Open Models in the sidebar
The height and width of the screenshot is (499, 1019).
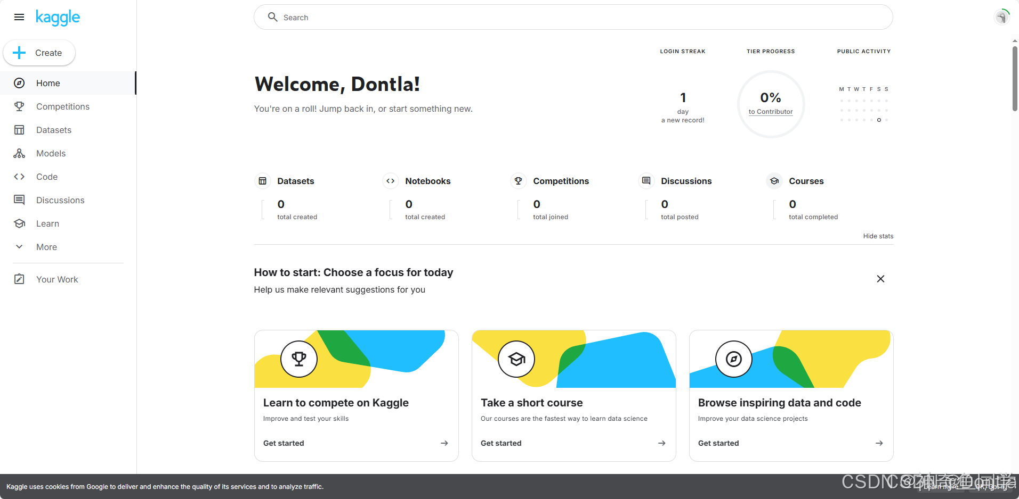pyautogui.click(x=68, y=153)
